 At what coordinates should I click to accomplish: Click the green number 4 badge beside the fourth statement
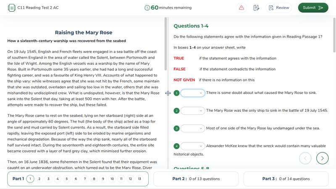pyautogui.click(x=176, y=146)
